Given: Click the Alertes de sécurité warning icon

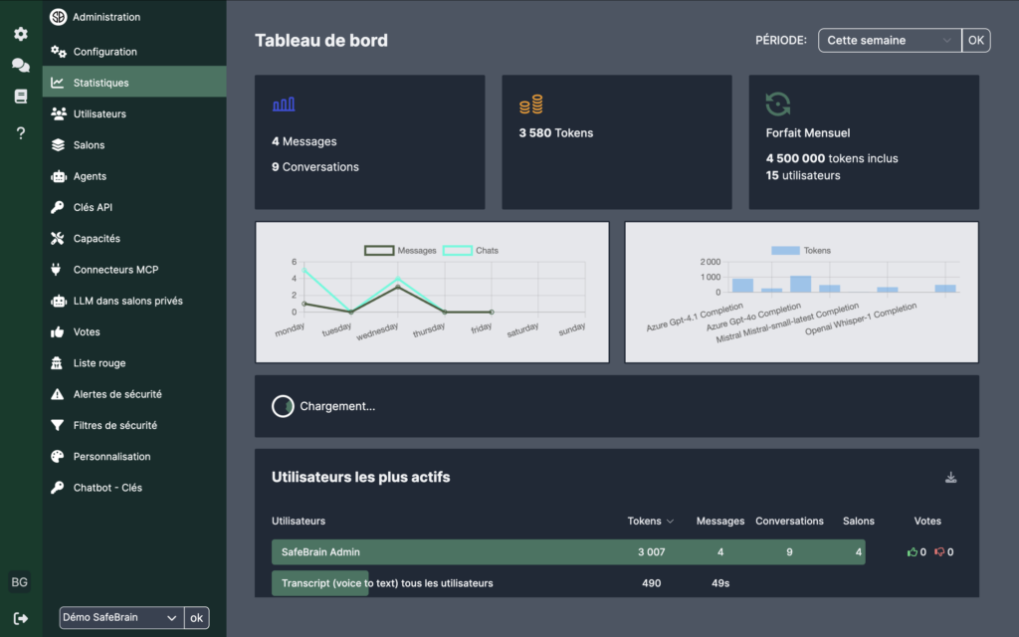Looking at the screenshot, I should (57, 394).
